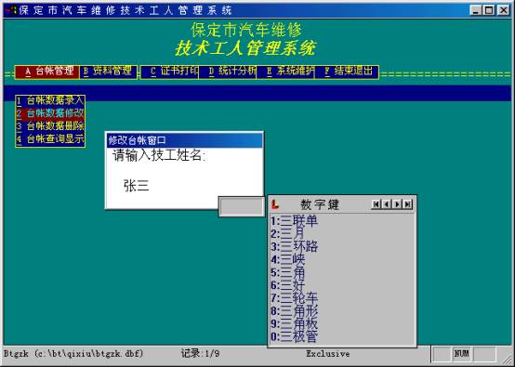Pick candidate 1 三联单
515x367 pixels.
pos(295,221)
